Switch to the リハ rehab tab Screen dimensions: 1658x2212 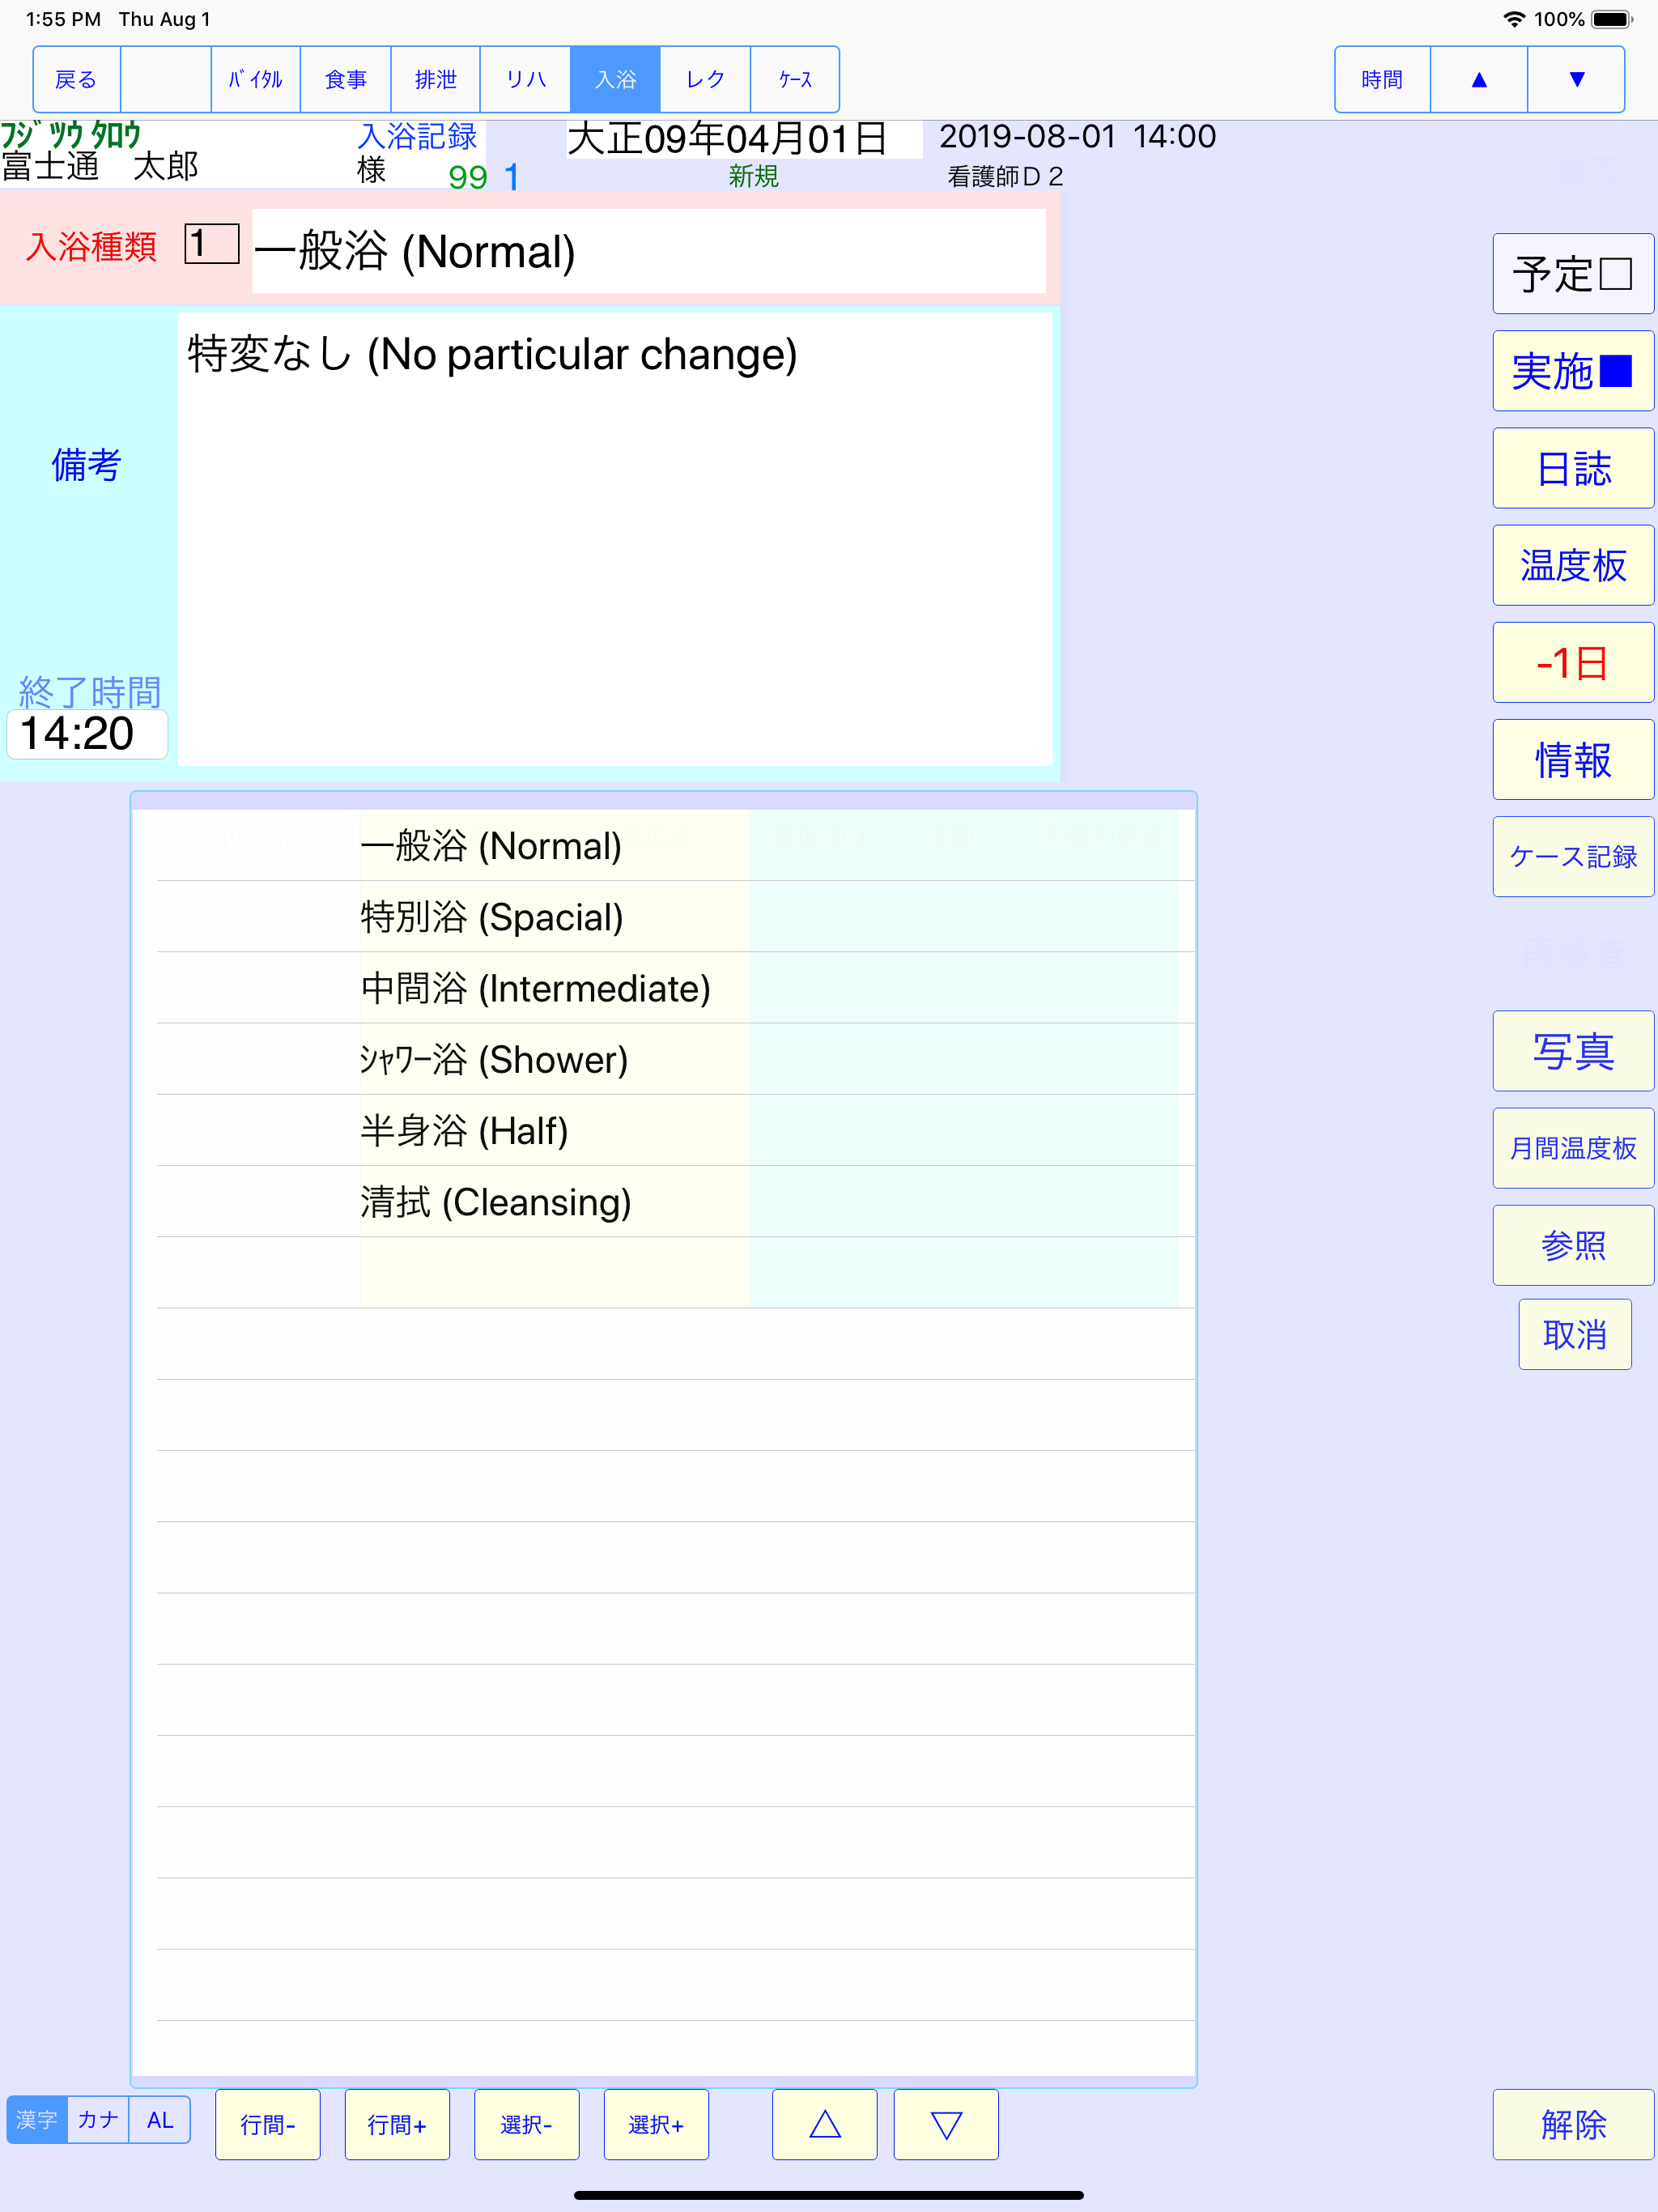(x=525, y=79)
